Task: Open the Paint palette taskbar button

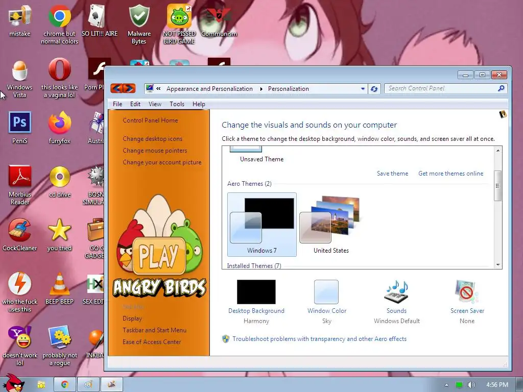Action: click(x=88, y=385)
